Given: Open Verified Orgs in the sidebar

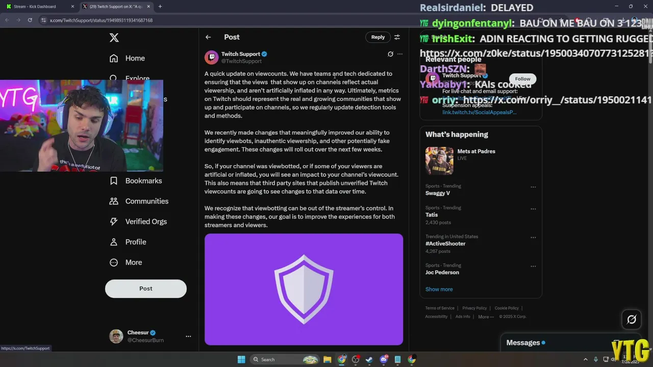Looking at the screenshot, I should pos(138,222).
